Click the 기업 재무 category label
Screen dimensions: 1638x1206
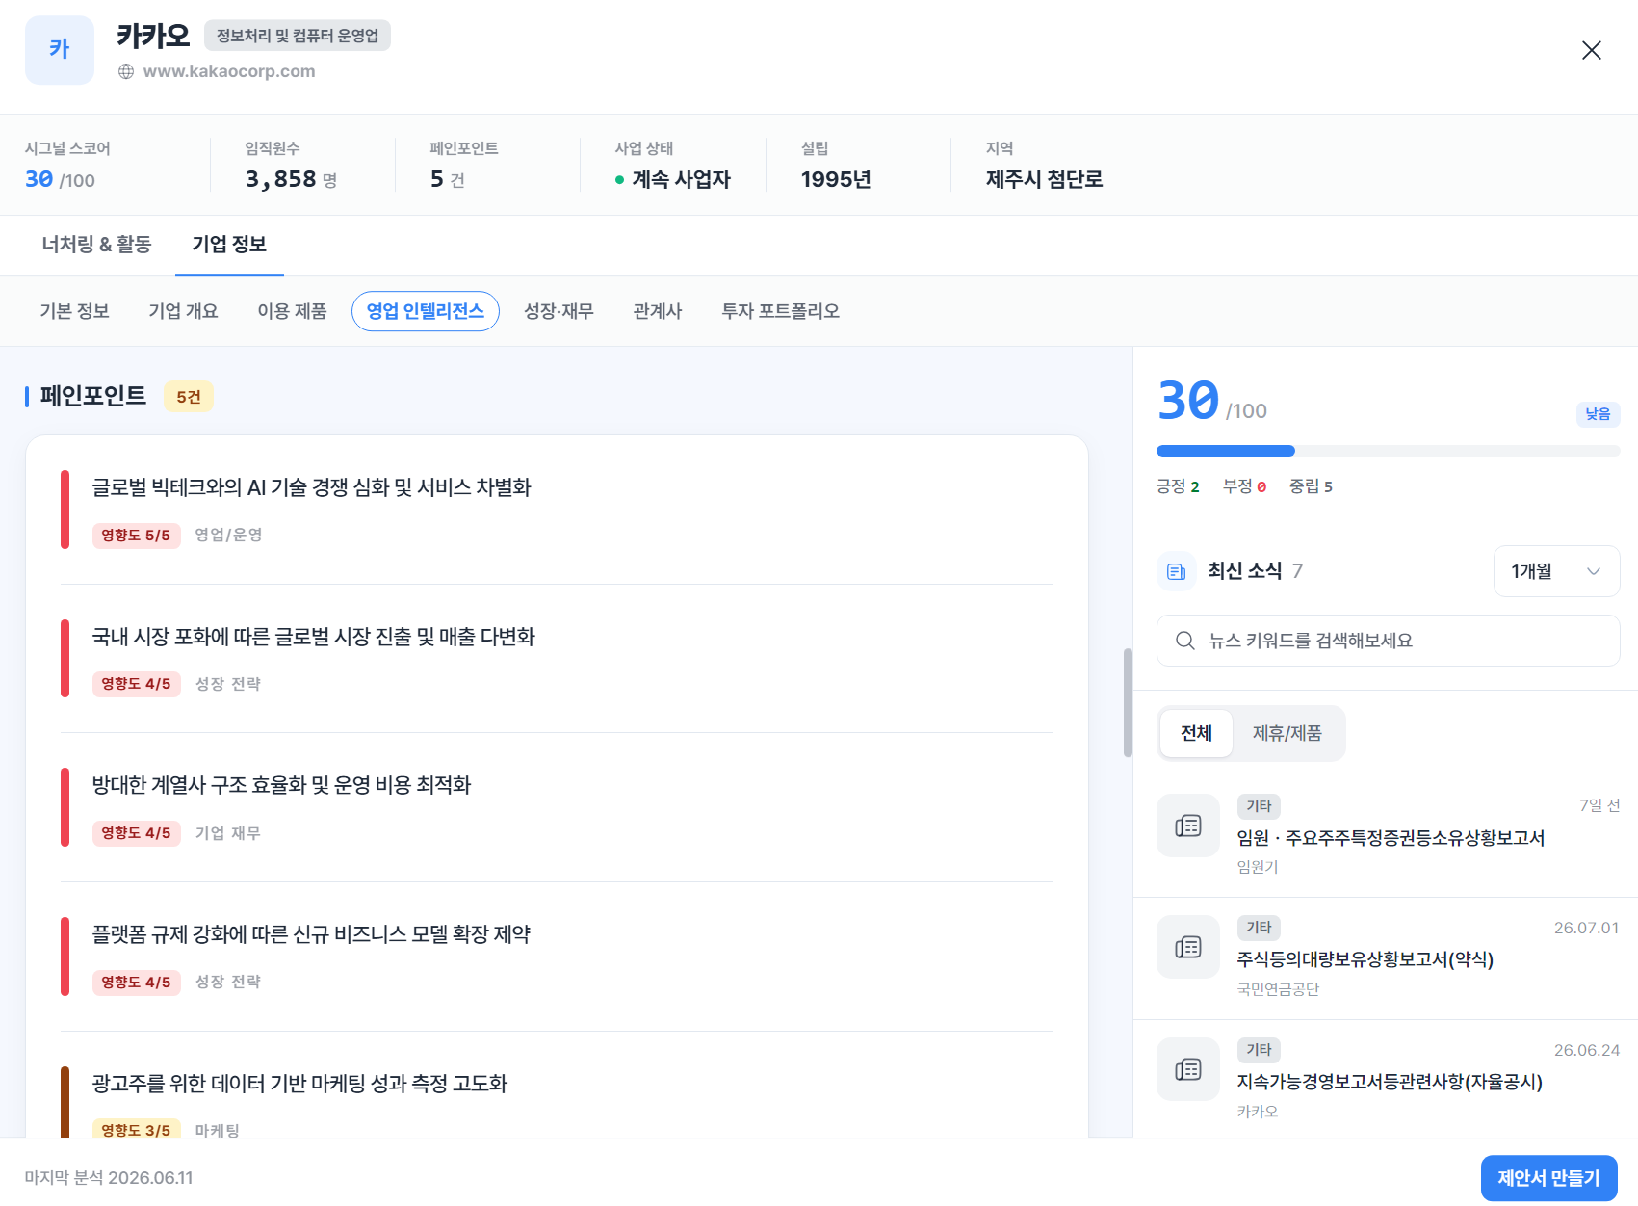pyautogui.click(x=228, y=833)
